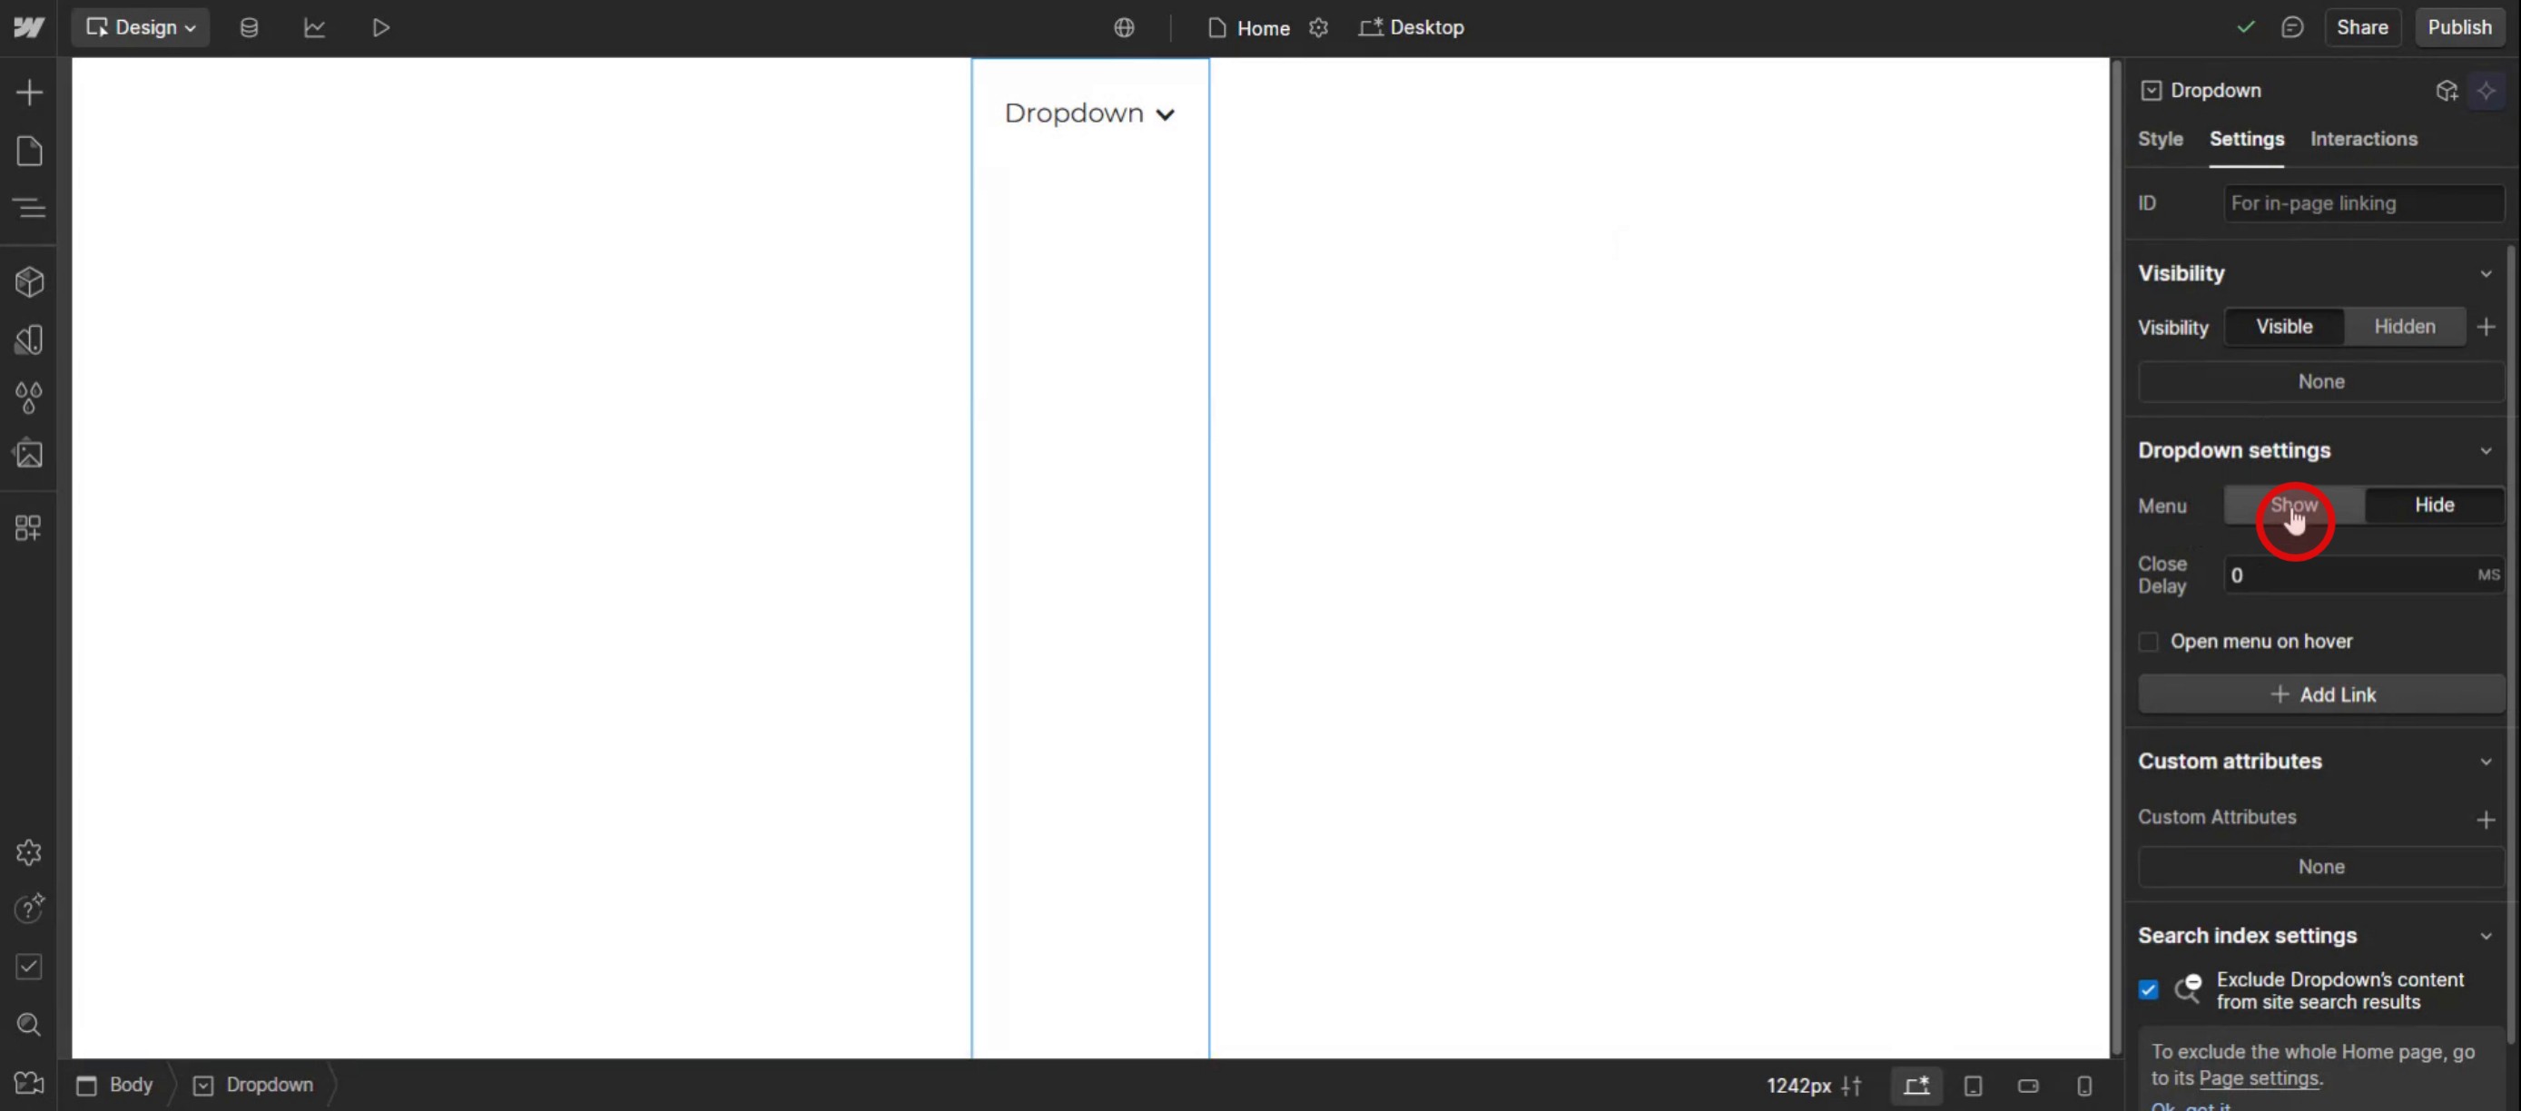Enable Open menu on hover checkbox
The height and width of the screenshot is (1111, 2521).
[x=2148, y=642]
